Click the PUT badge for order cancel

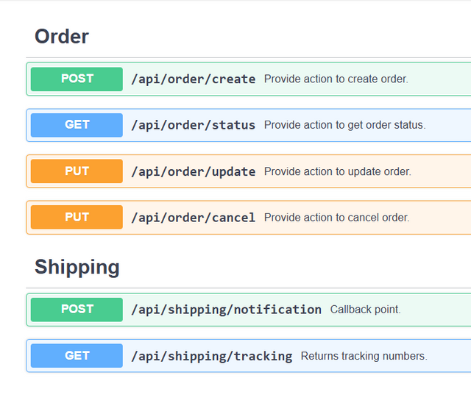coord(77,217)
